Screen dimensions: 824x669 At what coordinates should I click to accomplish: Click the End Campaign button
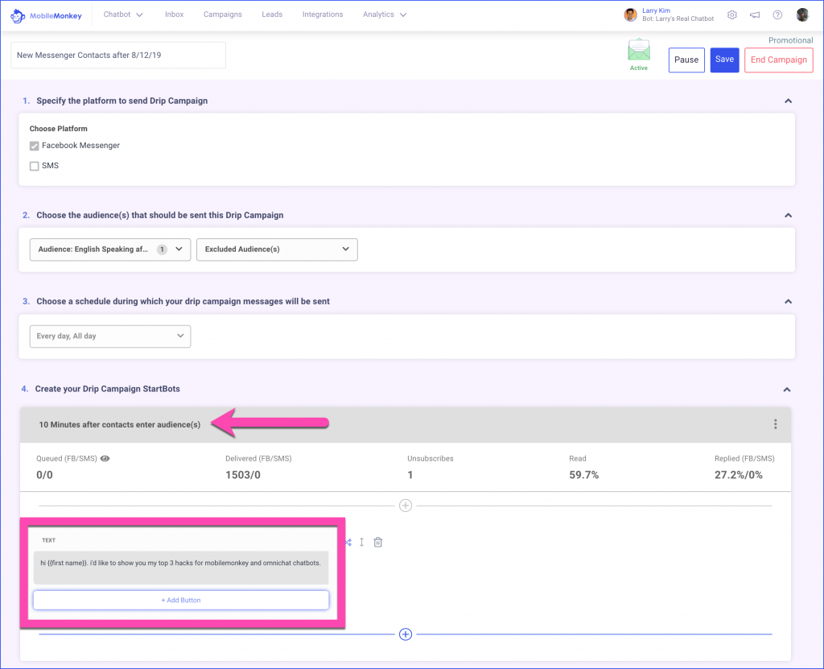click(x=778, y=60)
